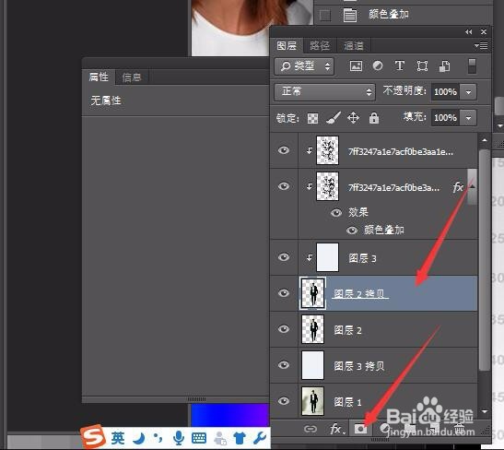Click the 图层 1 layer thumbnail
The height and width of the screenshot is (450, 504).
[312, 401]
